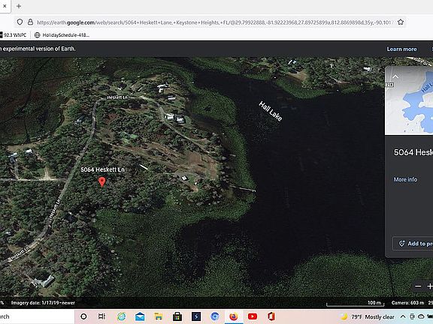Open the dark blue app icon on taskbar

point(196,316)
